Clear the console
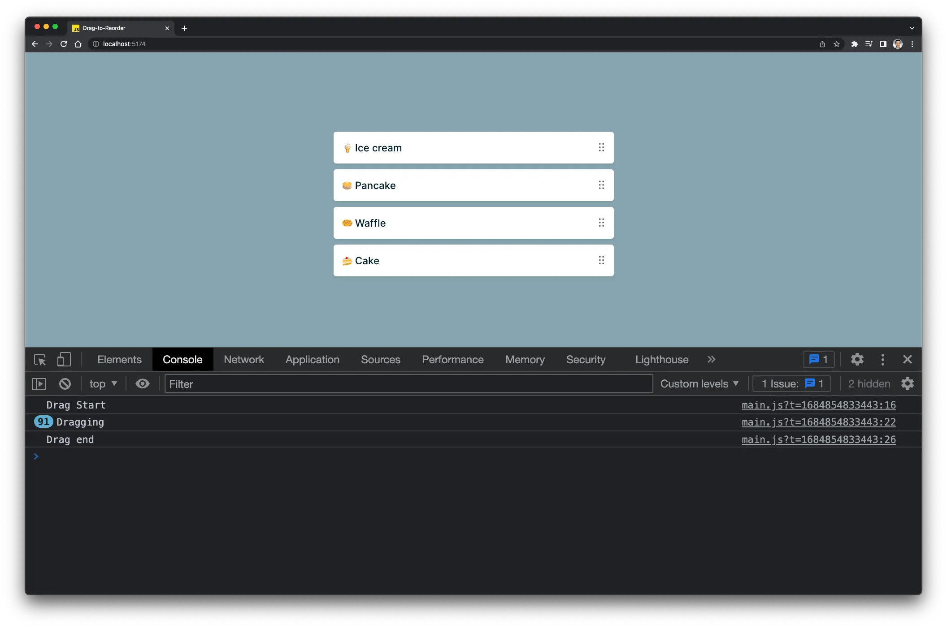This screenshot has width=947, height=628. pos(65,384)
